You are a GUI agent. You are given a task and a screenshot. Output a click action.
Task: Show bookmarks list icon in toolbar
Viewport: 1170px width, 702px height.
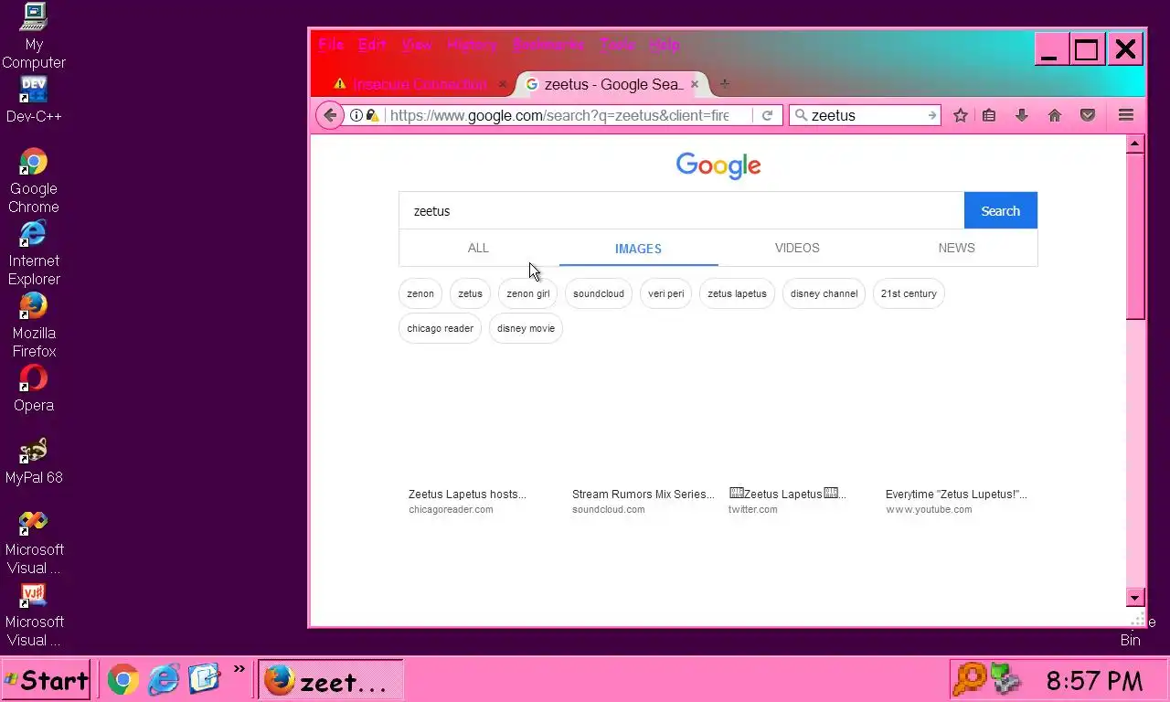(x=989, y=115)
